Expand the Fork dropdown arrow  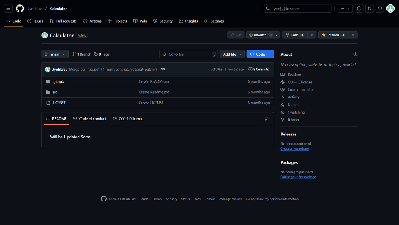coord(312,35)
